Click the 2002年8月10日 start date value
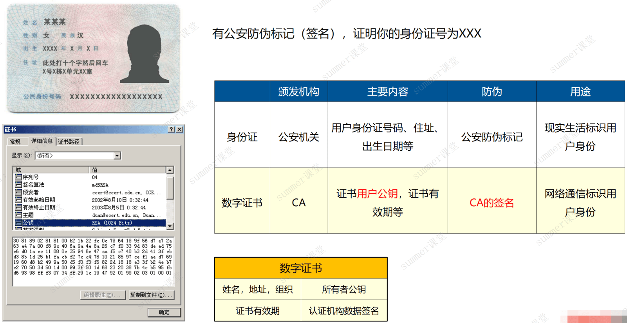 tap(120, 200)
